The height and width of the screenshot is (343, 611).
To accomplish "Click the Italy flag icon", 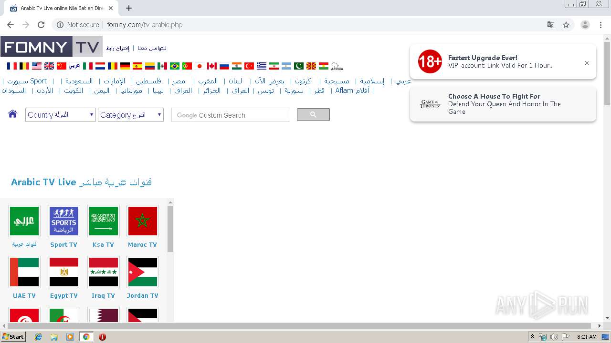I will point(88,66).
